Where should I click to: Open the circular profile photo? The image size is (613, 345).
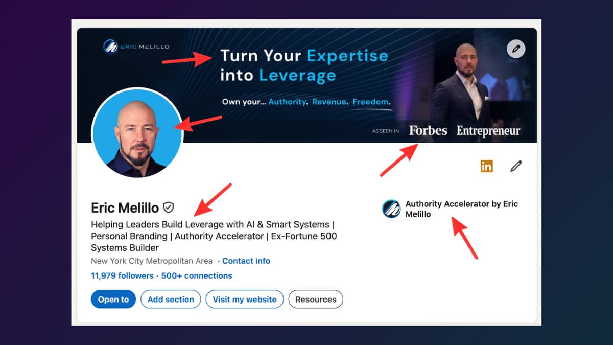(x=137, y=133)
